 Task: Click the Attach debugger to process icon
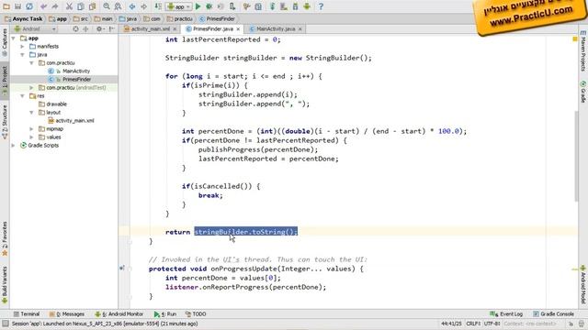click(x=232, y=6)
